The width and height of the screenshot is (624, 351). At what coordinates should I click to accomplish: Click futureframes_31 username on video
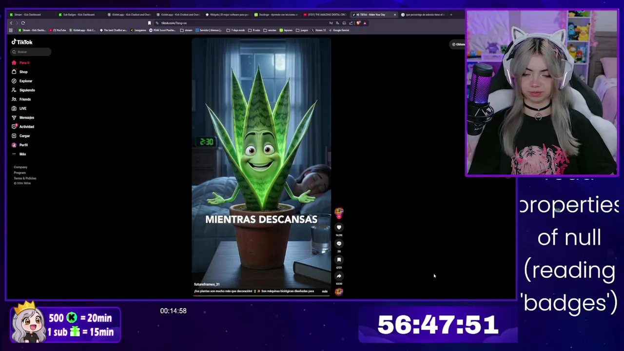pos(207,284)
